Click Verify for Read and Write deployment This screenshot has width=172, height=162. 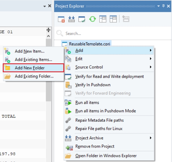tap(109, 76)
